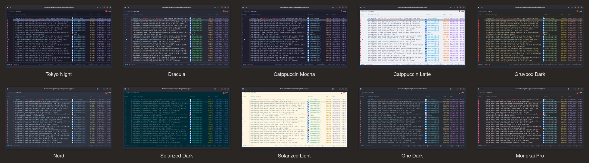Open a new tab in the Monokai Pro window
589x163 pixels.
[482, 89]
